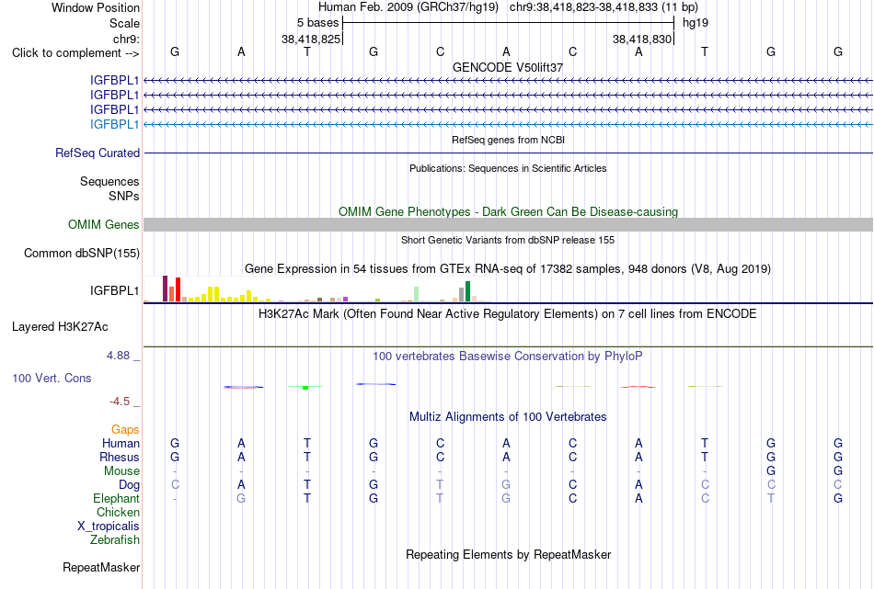The image size is (874, 589).
Task: Open the RepeatMasker track label
Action: coord(101,567)
